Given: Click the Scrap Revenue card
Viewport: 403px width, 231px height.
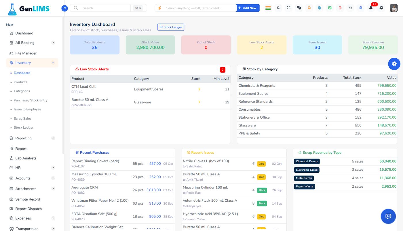Looking at the screenshot, I should coord(373,45).
